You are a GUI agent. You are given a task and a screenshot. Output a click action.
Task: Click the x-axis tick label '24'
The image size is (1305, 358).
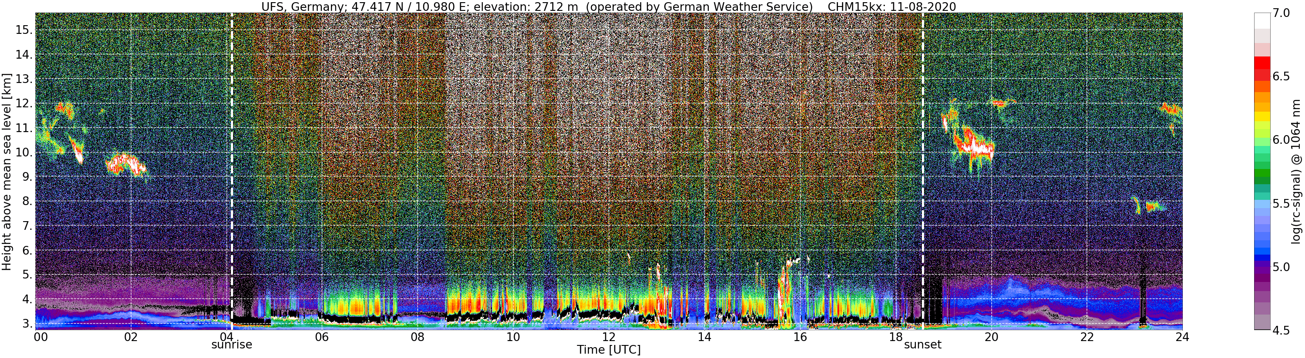1182,337
